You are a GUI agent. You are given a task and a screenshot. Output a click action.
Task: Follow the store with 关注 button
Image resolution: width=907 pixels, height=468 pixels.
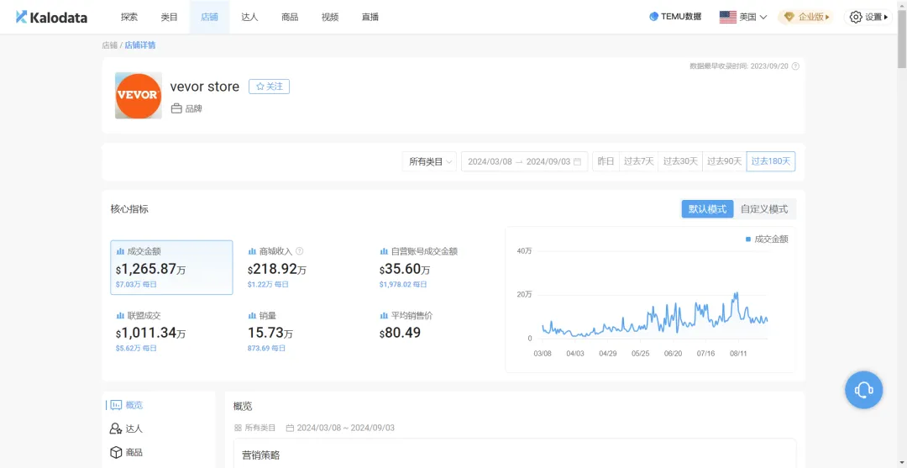[269, 87]
